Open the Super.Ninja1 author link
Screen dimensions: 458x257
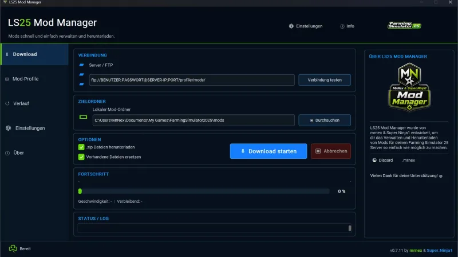(x=439, y=251)
